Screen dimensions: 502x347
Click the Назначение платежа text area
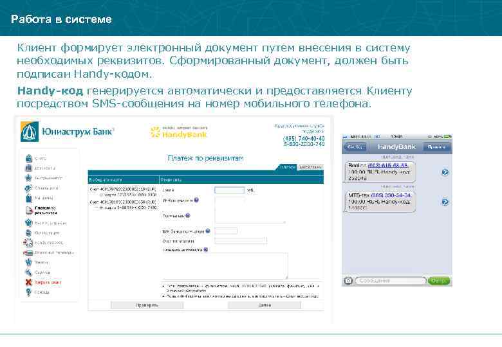click(225, 266)
